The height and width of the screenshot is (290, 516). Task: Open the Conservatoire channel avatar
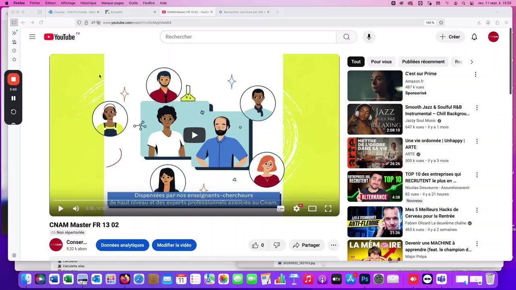tap(56, 245)
